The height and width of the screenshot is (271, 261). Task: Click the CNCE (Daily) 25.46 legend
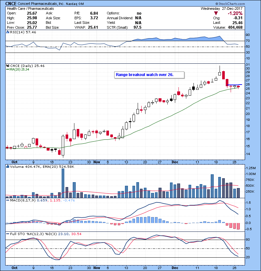(x=27, y=66)
